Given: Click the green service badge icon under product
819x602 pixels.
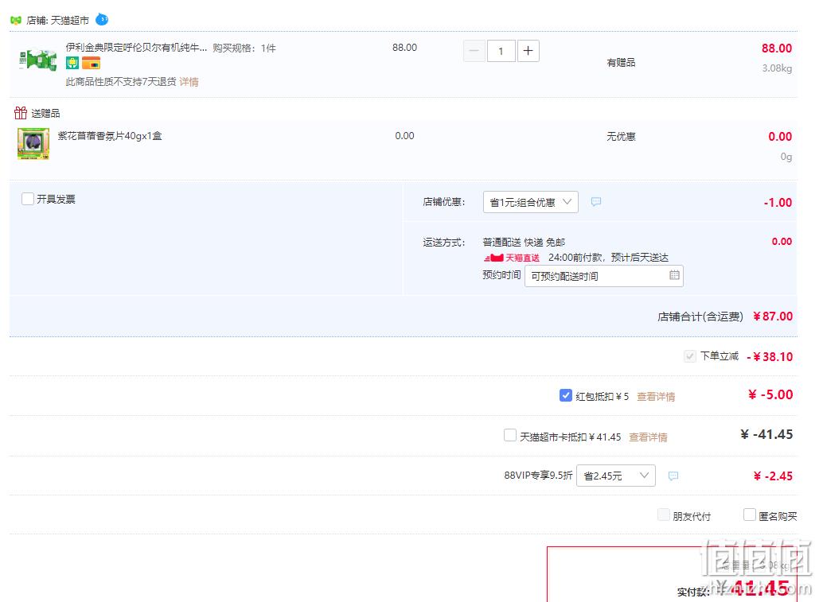Looking at the screenshot, I should click(72, 63).
